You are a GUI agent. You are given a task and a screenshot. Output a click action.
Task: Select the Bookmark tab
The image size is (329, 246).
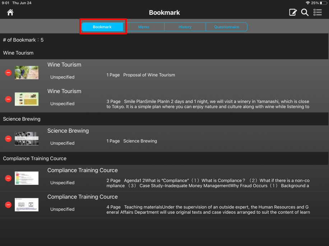(x=102, y=27)
